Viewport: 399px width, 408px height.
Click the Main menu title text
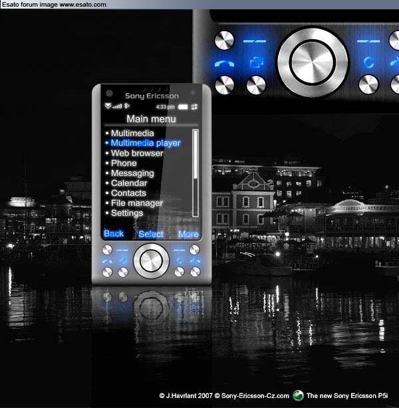(151, 119)
